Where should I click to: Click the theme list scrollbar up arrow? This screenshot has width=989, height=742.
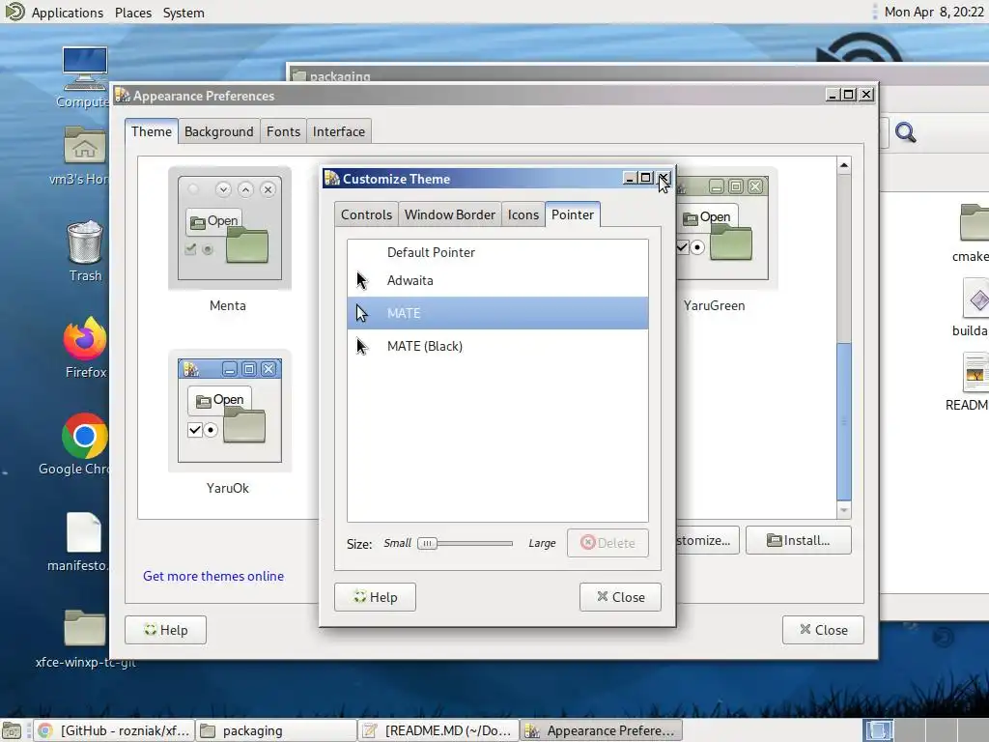pyautogui.click(x=844, y=165)
